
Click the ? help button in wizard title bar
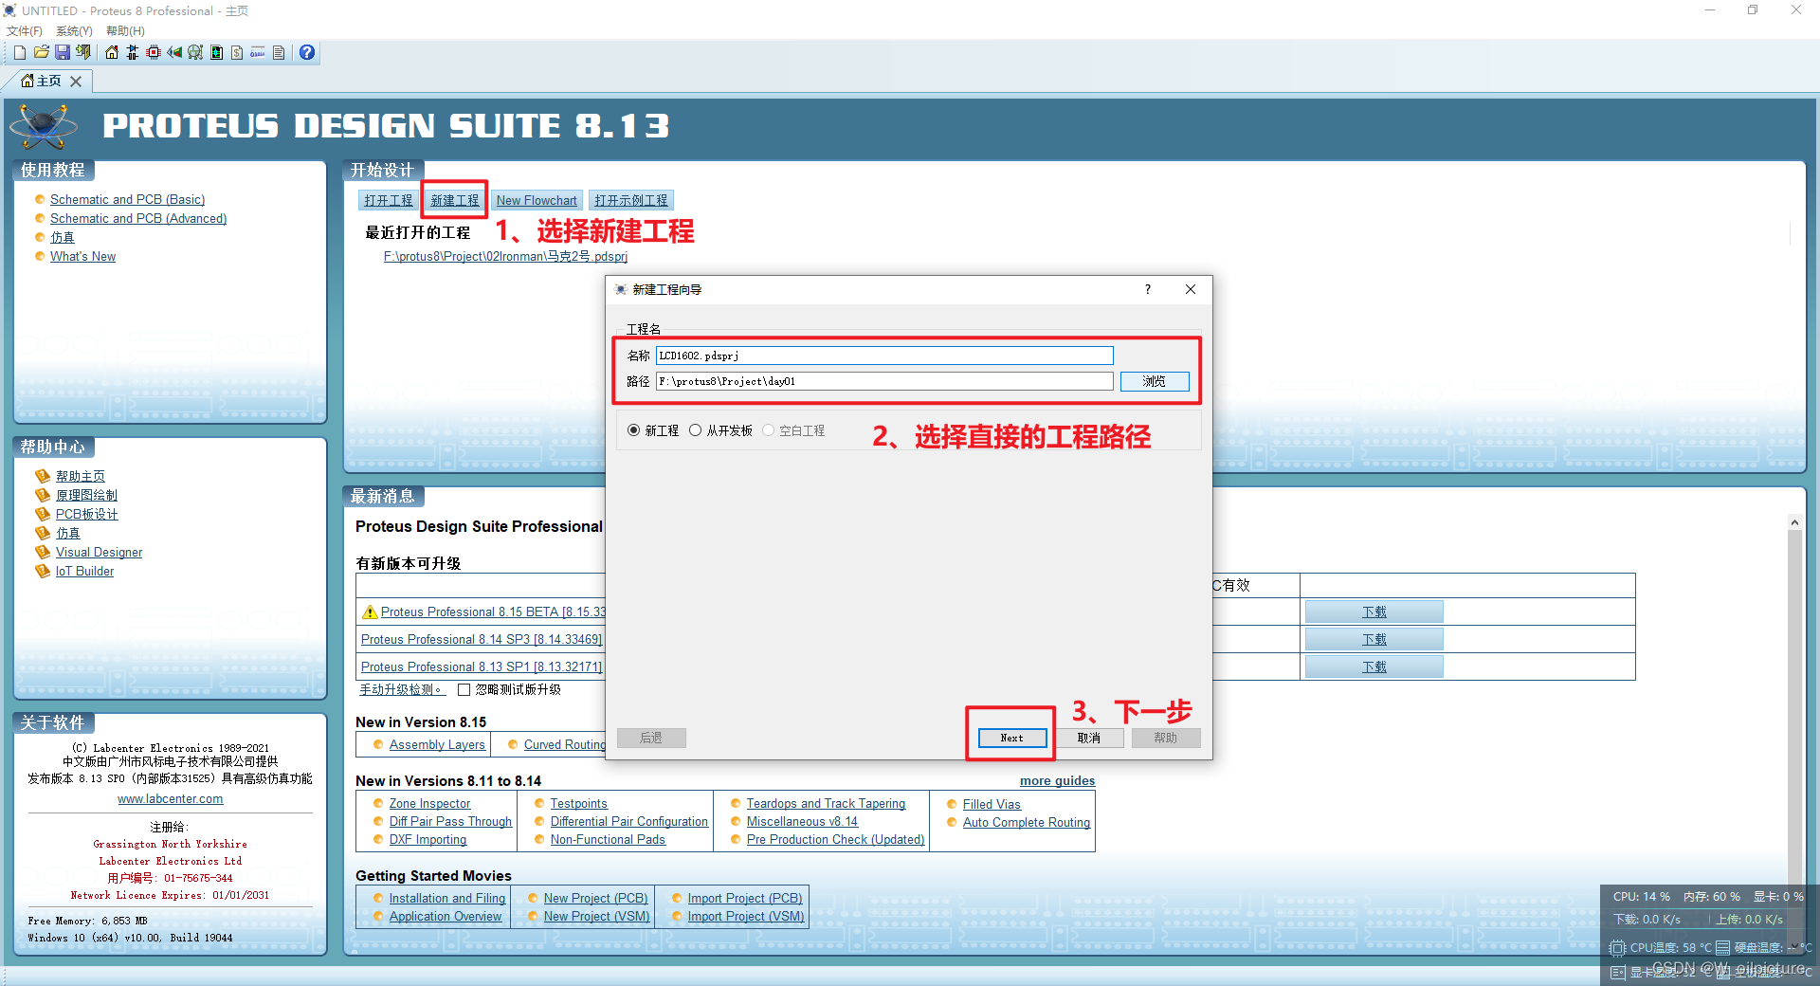coord(1148,289)
